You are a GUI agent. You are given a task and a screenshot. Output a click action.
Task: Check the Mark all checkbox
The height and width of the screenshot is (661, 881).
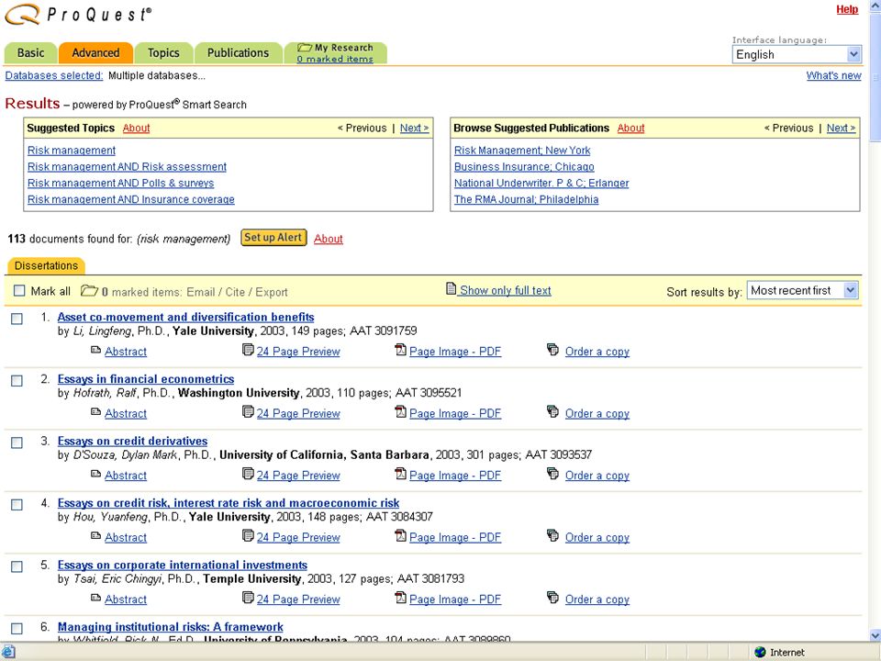[19, 291]
